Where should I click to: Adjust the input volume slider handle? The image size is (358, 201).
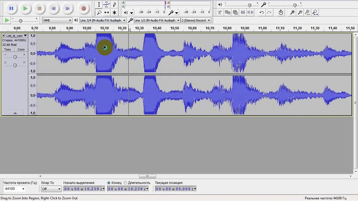(x=295, y=5)
